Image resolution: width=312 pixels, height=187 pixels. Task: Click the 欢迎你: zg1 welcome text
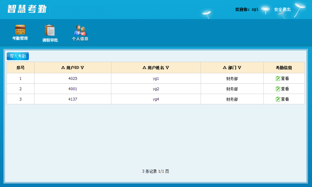click(247, 9)
